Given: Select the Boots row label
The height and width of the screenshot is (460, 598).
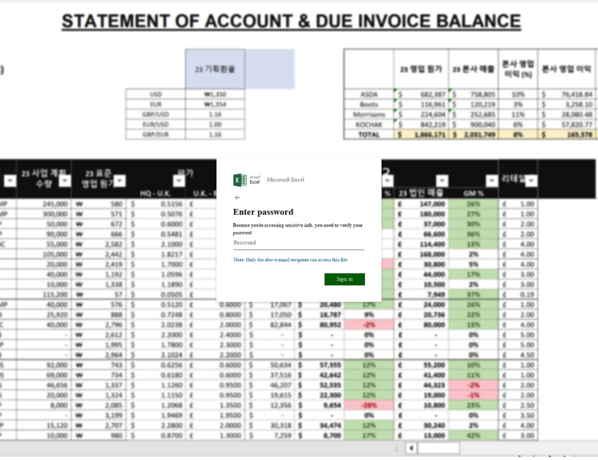Looking at the screenshot, I should 369,104.
